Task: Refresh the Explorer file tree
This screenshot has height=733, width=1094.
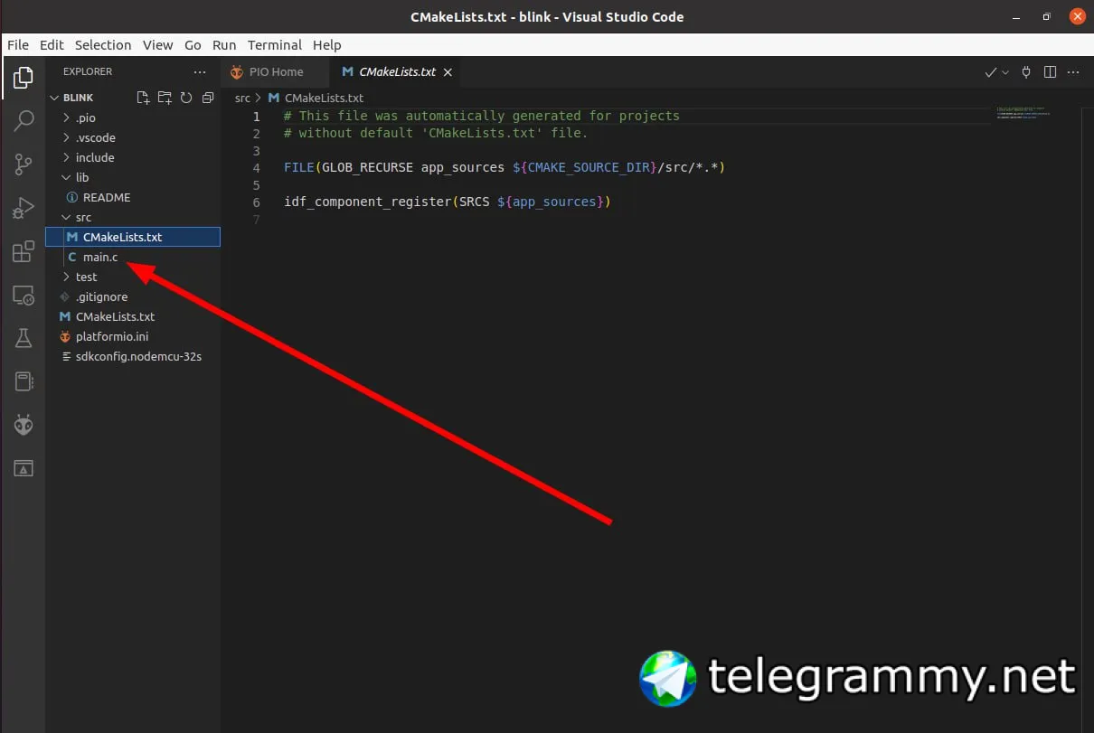Action: tap(186, 98)
